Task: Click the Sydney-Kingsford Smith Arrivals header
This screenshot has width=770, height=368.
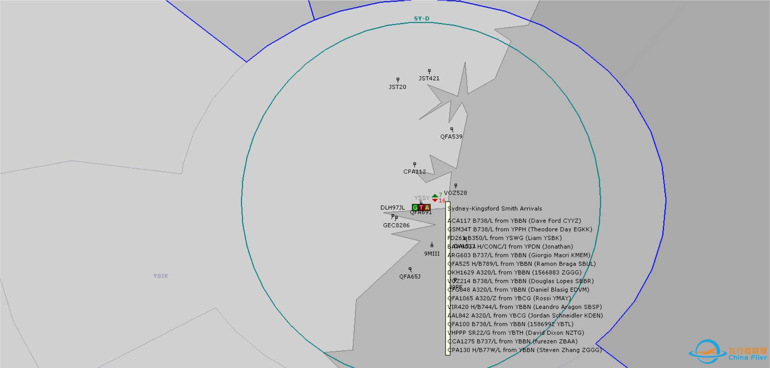Action: coord(495,209)
